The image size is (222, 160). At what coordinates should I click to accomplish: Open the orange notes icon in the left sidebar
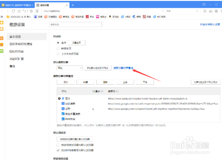tap(2, 29)
